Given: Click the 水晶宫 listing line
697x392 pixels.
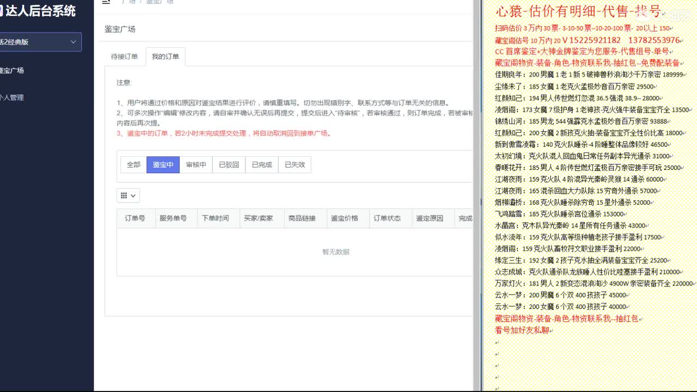Looking at the screenshot, I should 571,225.
